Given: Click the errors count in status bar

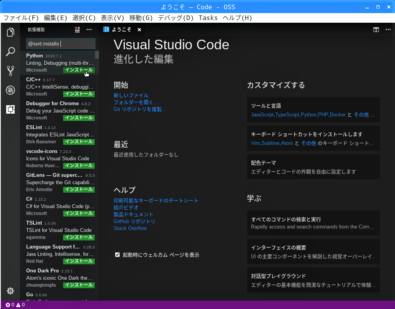Looking at the screenshot, I should pos(10,305).
